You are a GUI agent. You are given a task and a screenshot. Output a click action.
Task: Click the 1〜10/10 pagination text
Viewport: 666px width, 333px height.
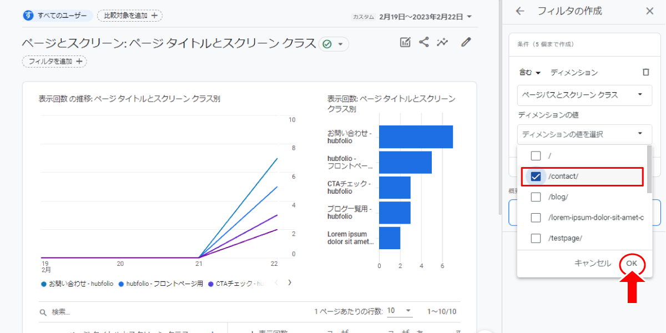[442, 311]
